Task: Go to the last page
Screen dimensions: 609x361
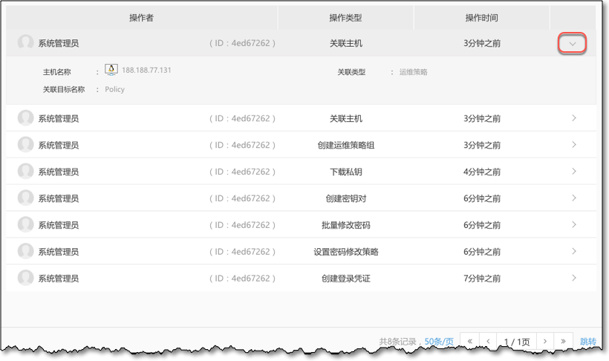Action: [x=563, y=341]
